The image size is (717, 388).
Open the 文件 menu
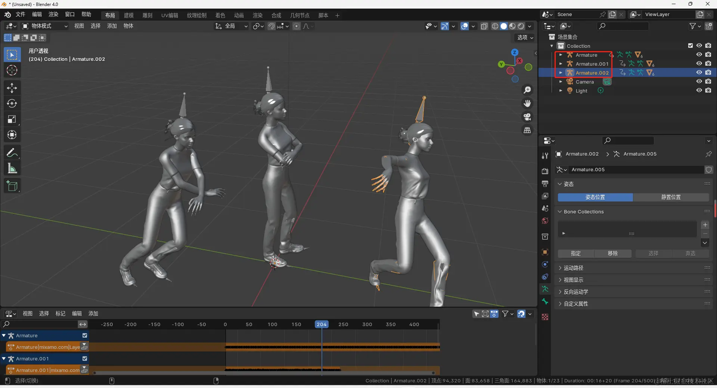click(x=20, y=15)
